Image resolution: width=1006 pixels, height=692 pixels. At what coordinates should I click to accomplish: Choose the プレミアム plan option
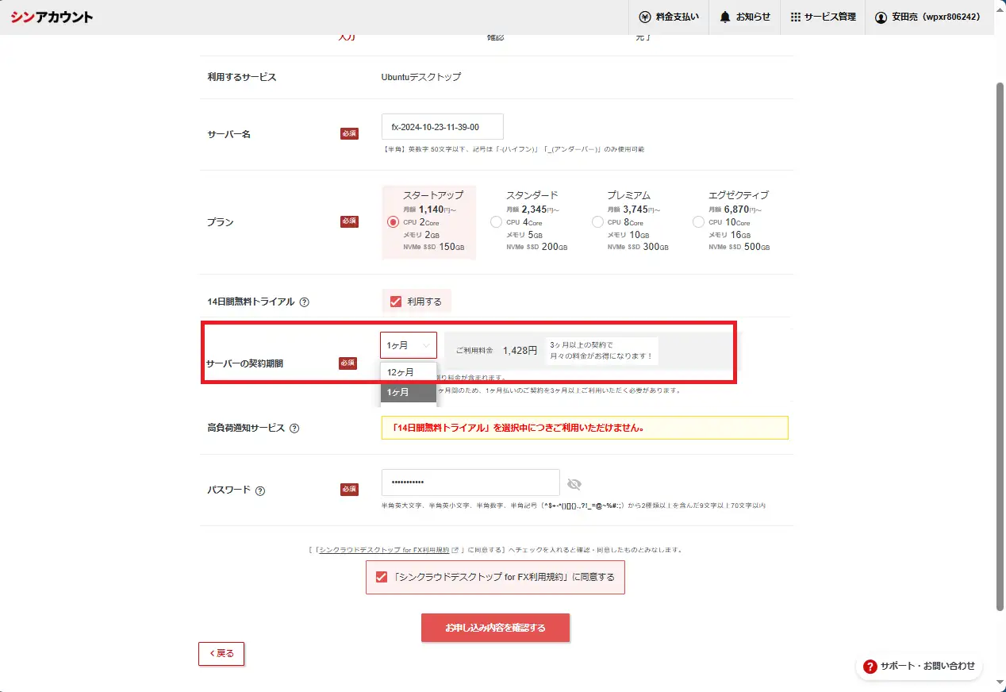coord(597,222)
